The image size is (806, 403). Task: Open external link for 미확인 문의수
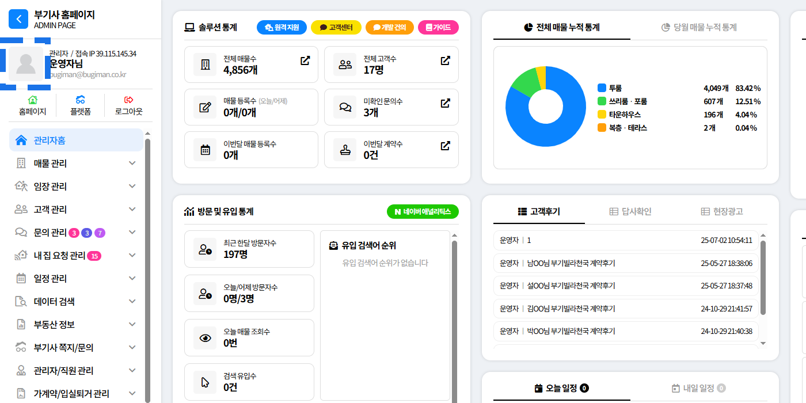[445, 103]
